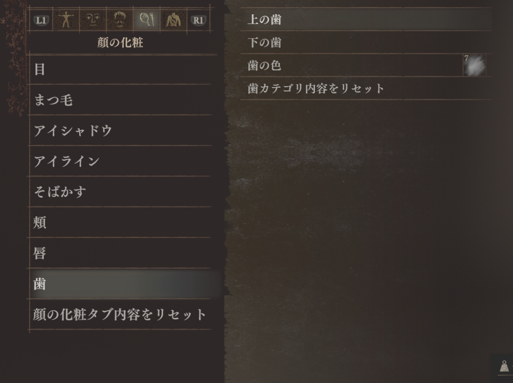Click 歯カテゴリ内容をリセット reset button
Screen dimensions: 513x383
366,88
